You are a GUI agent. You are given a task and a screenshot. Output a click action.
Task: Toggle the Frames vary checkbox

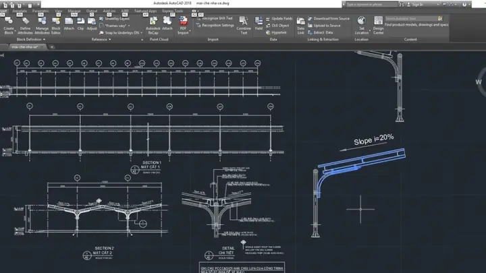click(101, 26)
